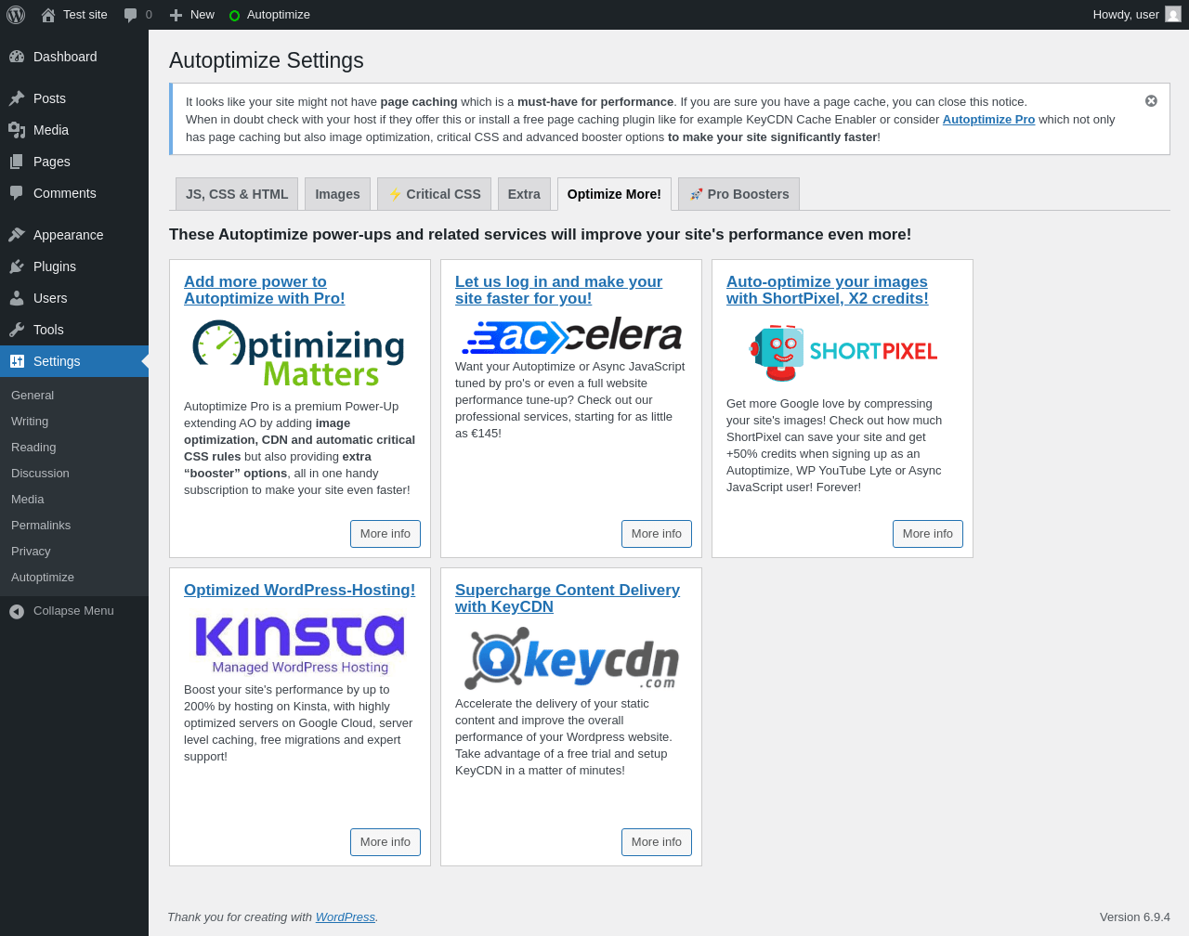Image resolution: width=1189 pixels, height=936 pixels.
Task: Click More info on ShortPixel card
Action: pos(928,534)
